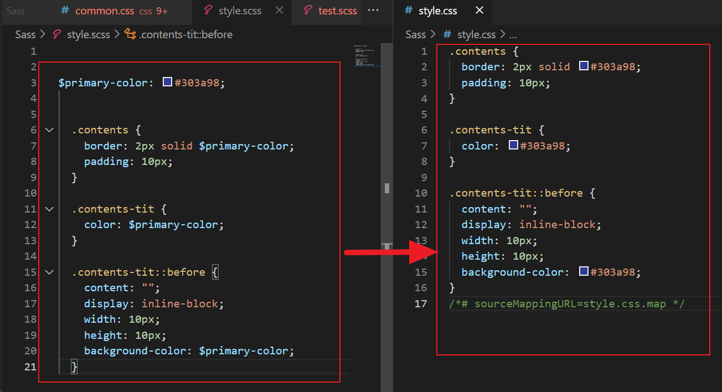The height and width of the screenshot is (392, 722).
Task: Click .contents-tit::before selector in style.css
Action: 516,193
